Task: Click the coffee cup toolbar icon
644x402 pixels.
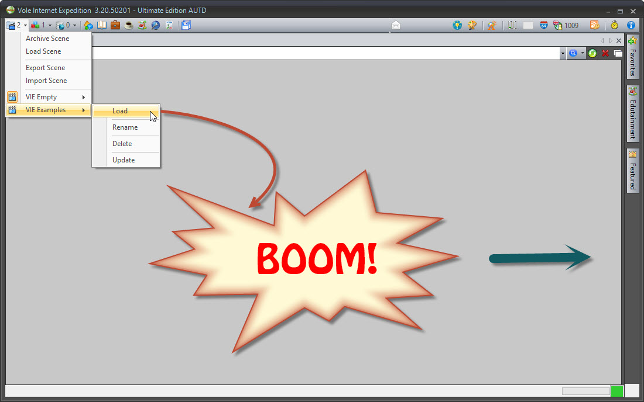Action: click(x=128, y=25)
